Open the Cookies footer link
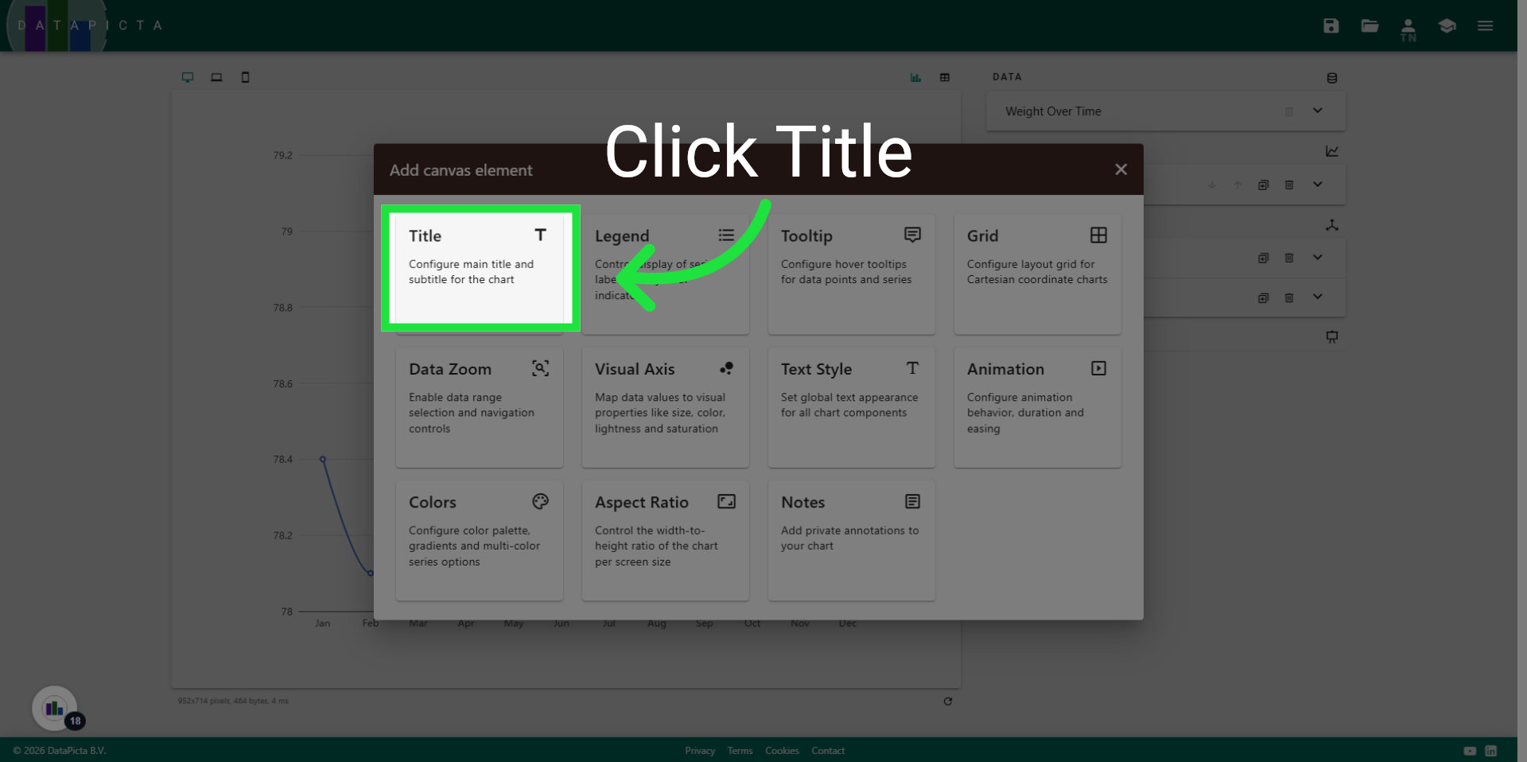The height and width of the screenshot is (762, 1527). (782, 751)
